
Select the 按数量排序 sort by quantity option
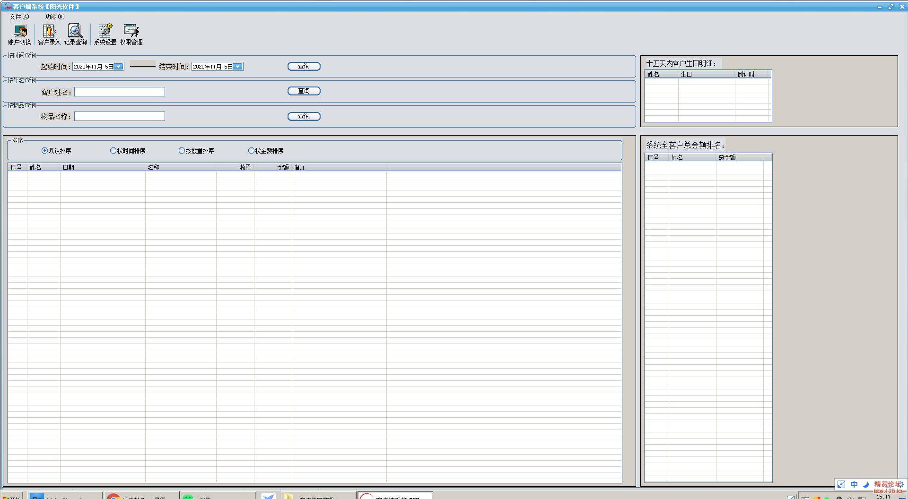click(182, 151)
